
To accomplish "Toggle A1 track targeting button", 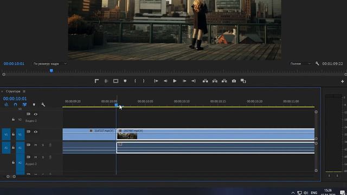I will (x=20, y=148).
